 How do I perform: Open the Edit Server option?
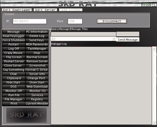45,10
